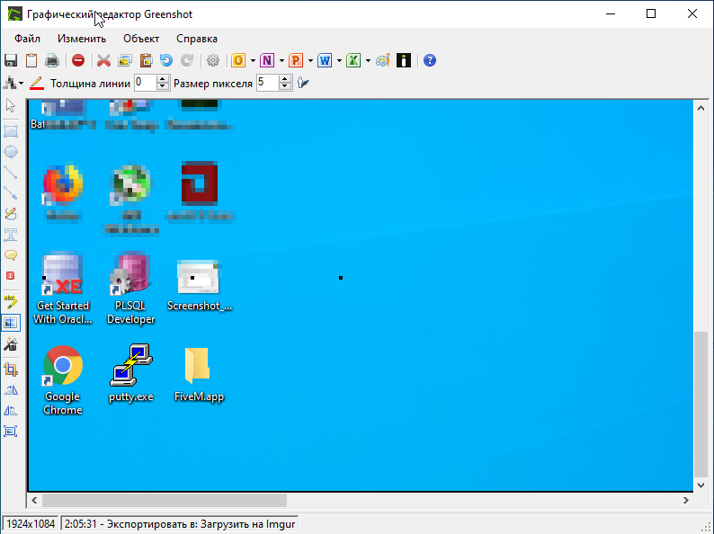Paste an object from the clipboard
The width and height of the screenshot is (714, 534).
pos(146,60)
